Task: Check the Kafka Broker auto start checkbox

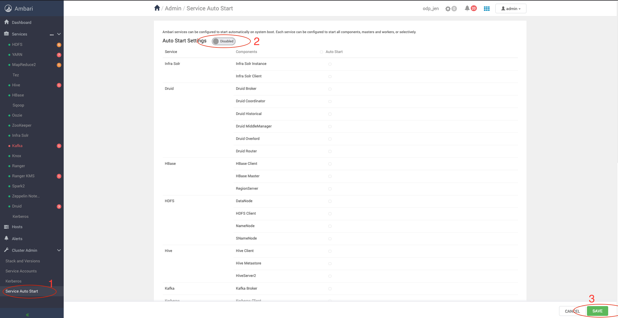Action: point(330,289)
